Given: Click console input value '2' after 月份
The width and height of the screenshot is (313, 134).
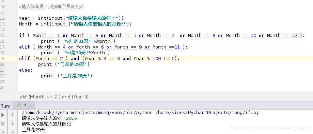Looking at the screenshot, I should (70, 124).
